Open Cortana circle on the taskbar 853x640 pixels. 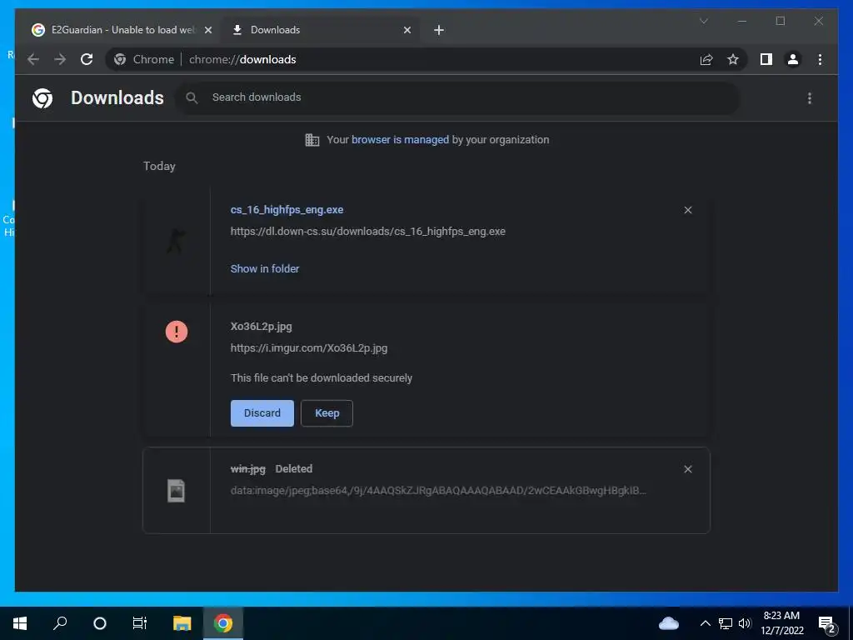click(100, 623)
